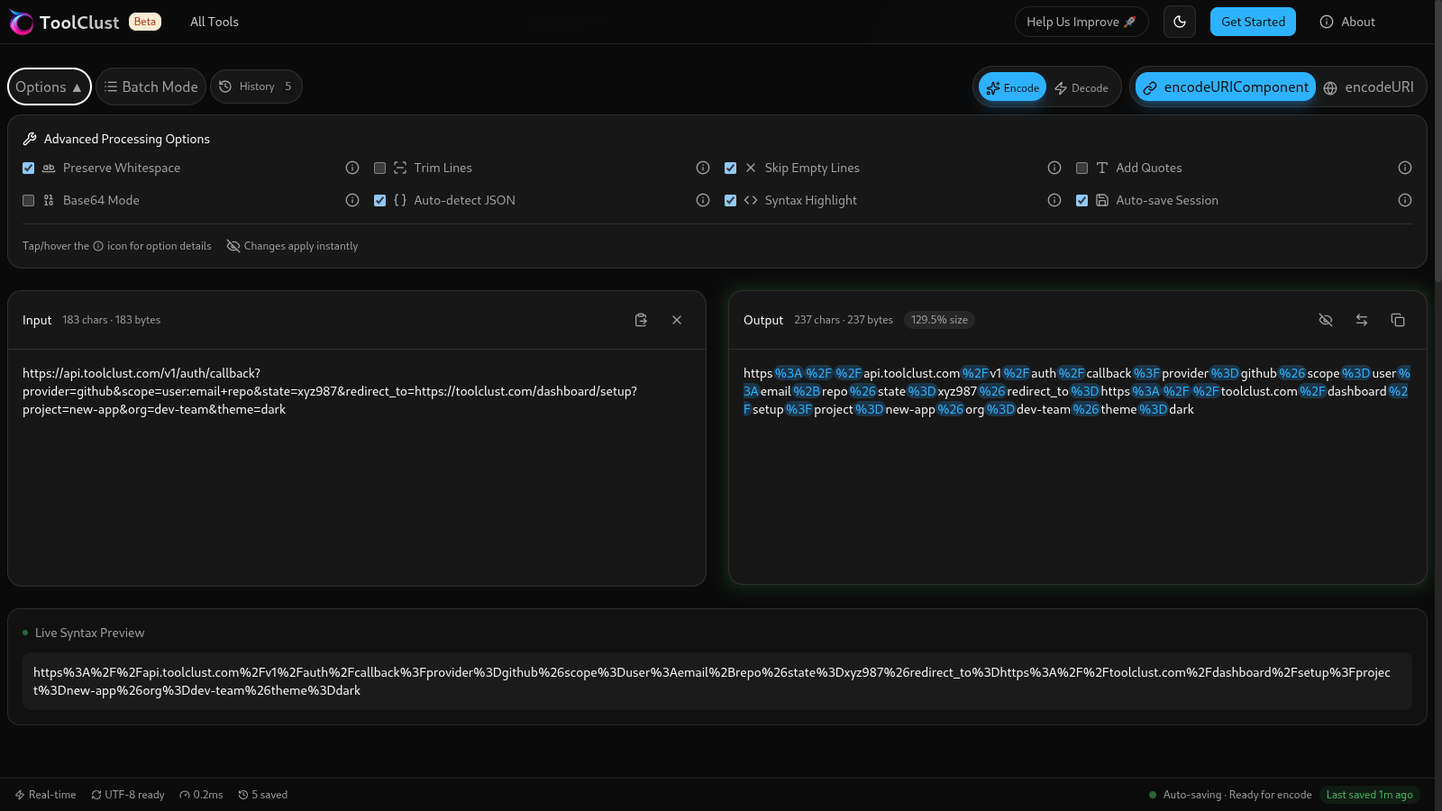1442x811 pixels.
Task: Click Auto-saving Ready for encode status
Action: click(1230, 795)
